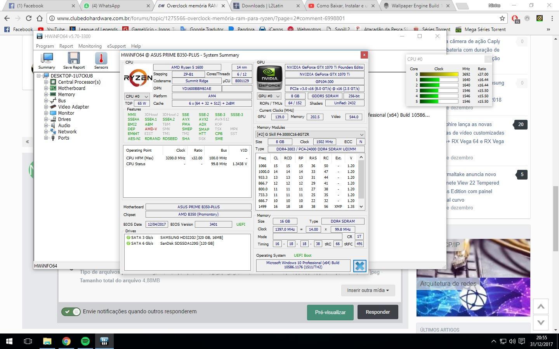Click the Ryzen logo in System Summary
The height and width of the screenshot is (349, 559).
coord(138,78)
